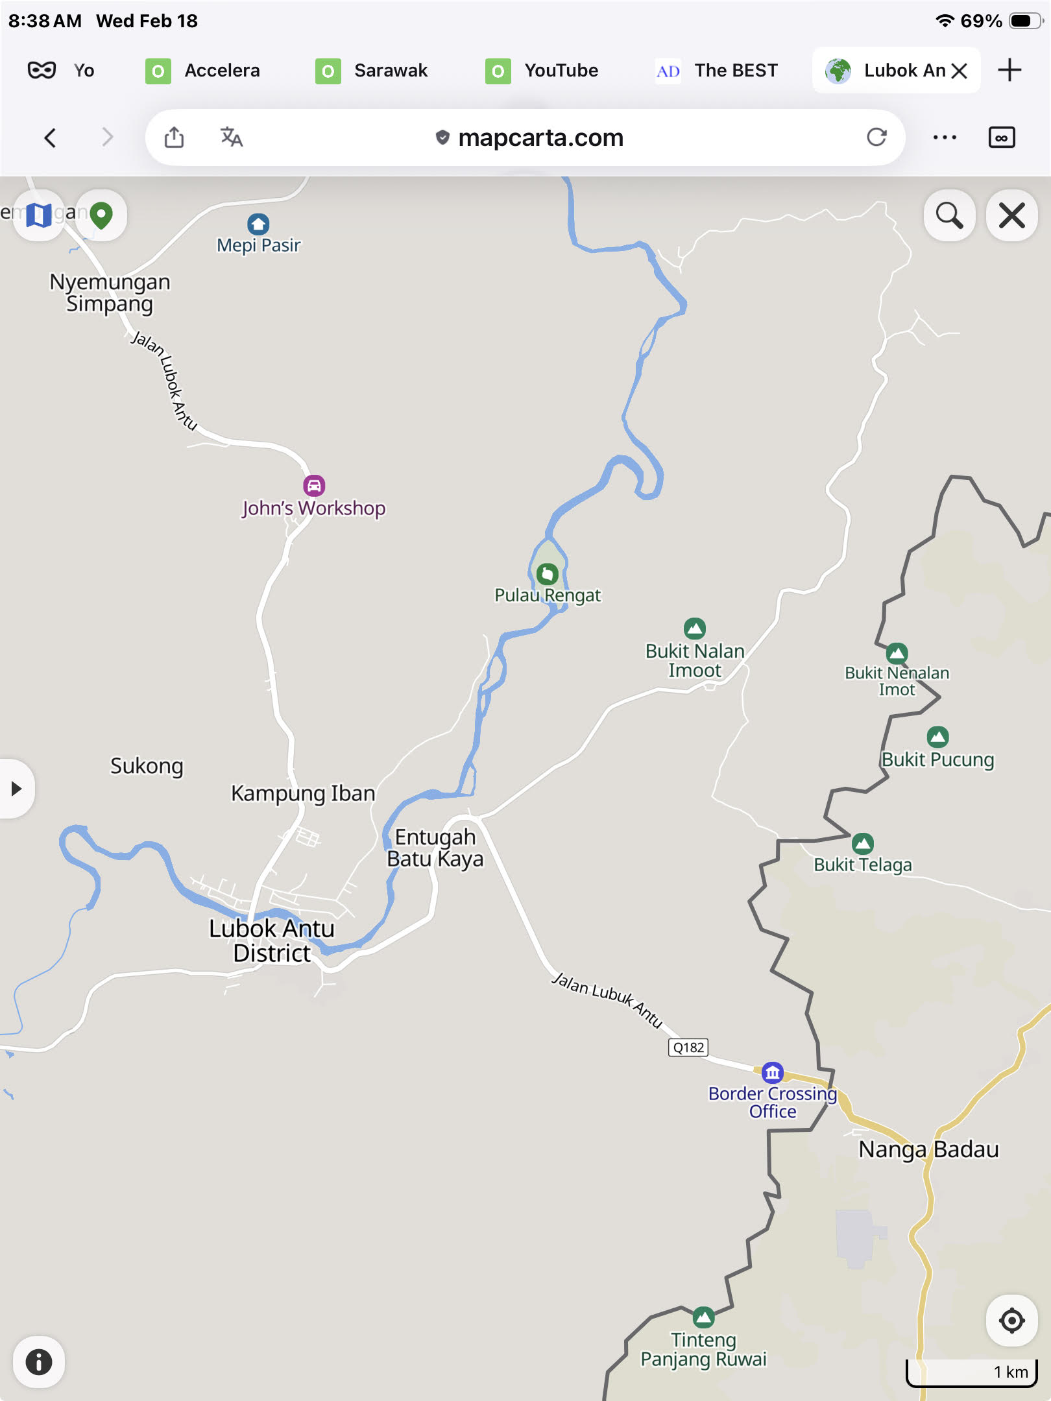This screenshot has height=1401, width=1051.
Task: Toggle the map style layer button
Action: [39, 215]
